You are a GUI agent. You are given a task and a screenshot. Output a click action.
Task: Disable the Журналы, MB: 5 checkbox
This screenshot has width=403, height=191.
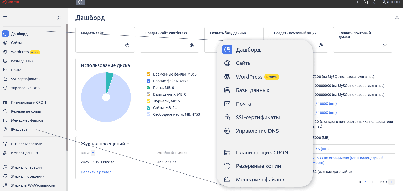point(148,101)
